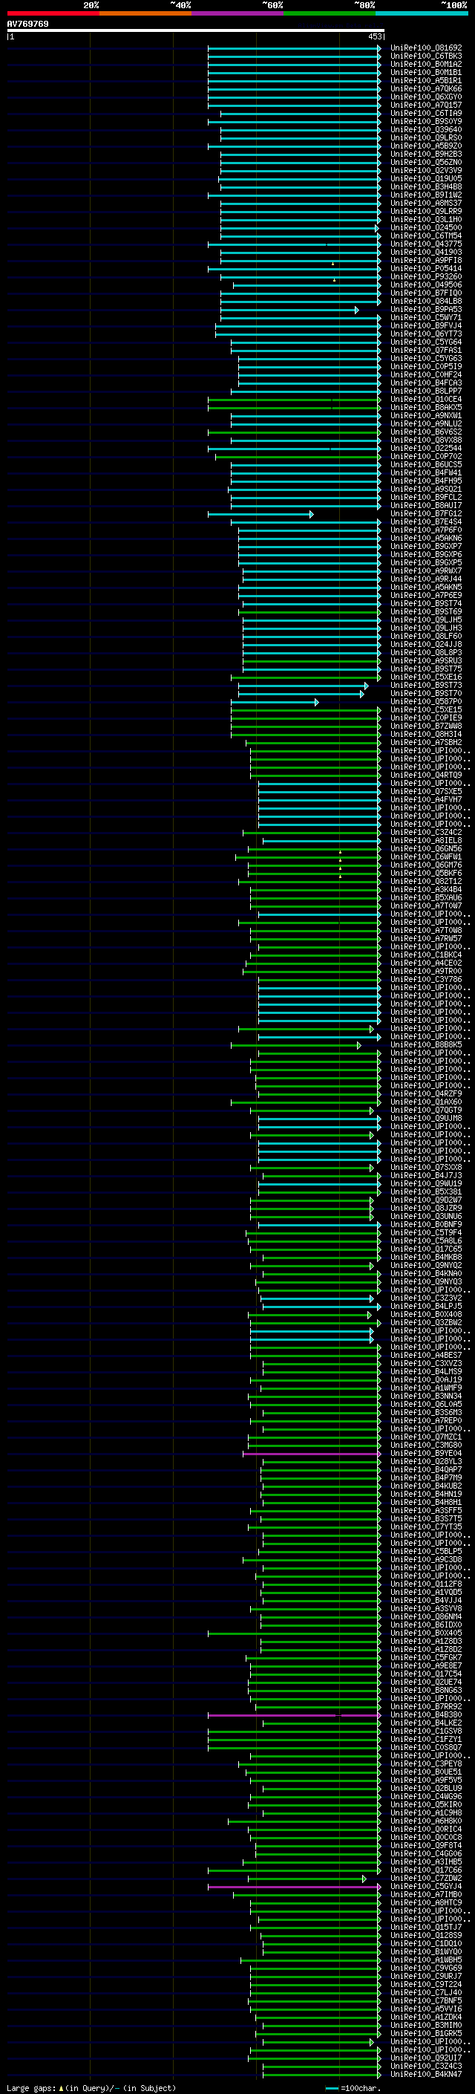Click label UniRef100_P05414

tap(425, 268)
